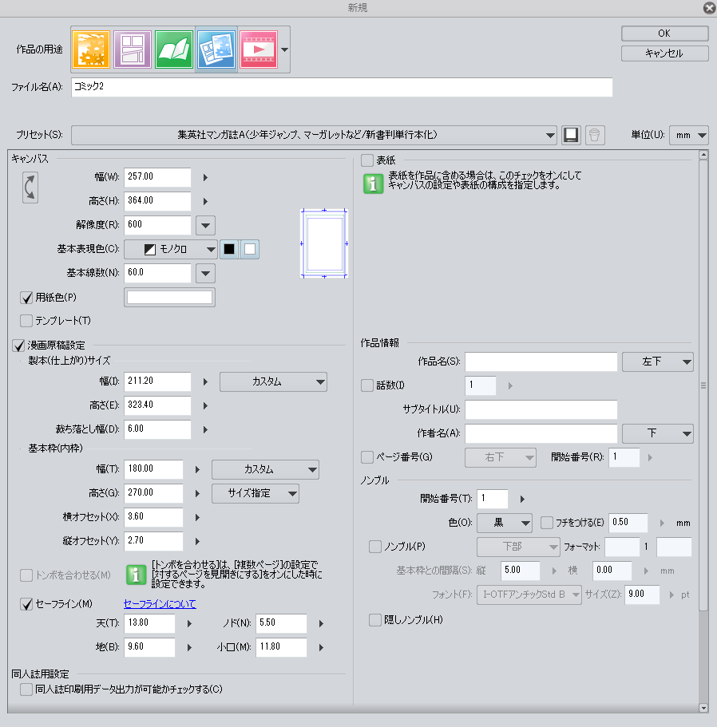
Task: Open the slider arrow next to ノド(N)
Action: 322,623
